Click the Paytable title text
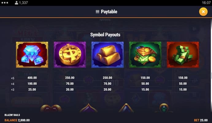The width and height of the screenshot is (212, 123). (x=109, y=12)
